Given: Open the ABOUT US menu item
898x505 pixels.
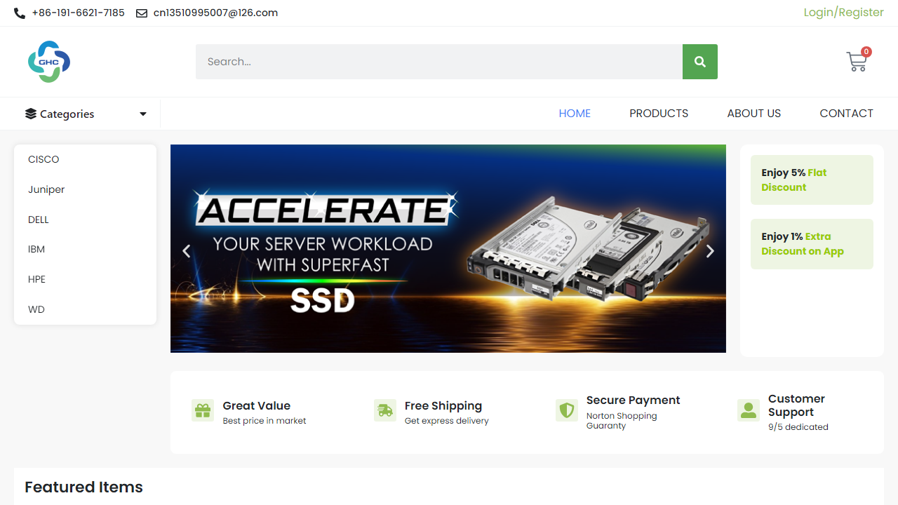Looking at the screenshot, I should click(754, 114).
